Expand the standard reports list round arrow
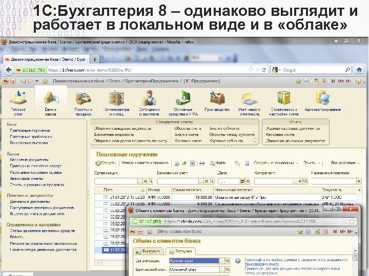The width and height of the screenshot is (369, 276). [x=255, y=141]
